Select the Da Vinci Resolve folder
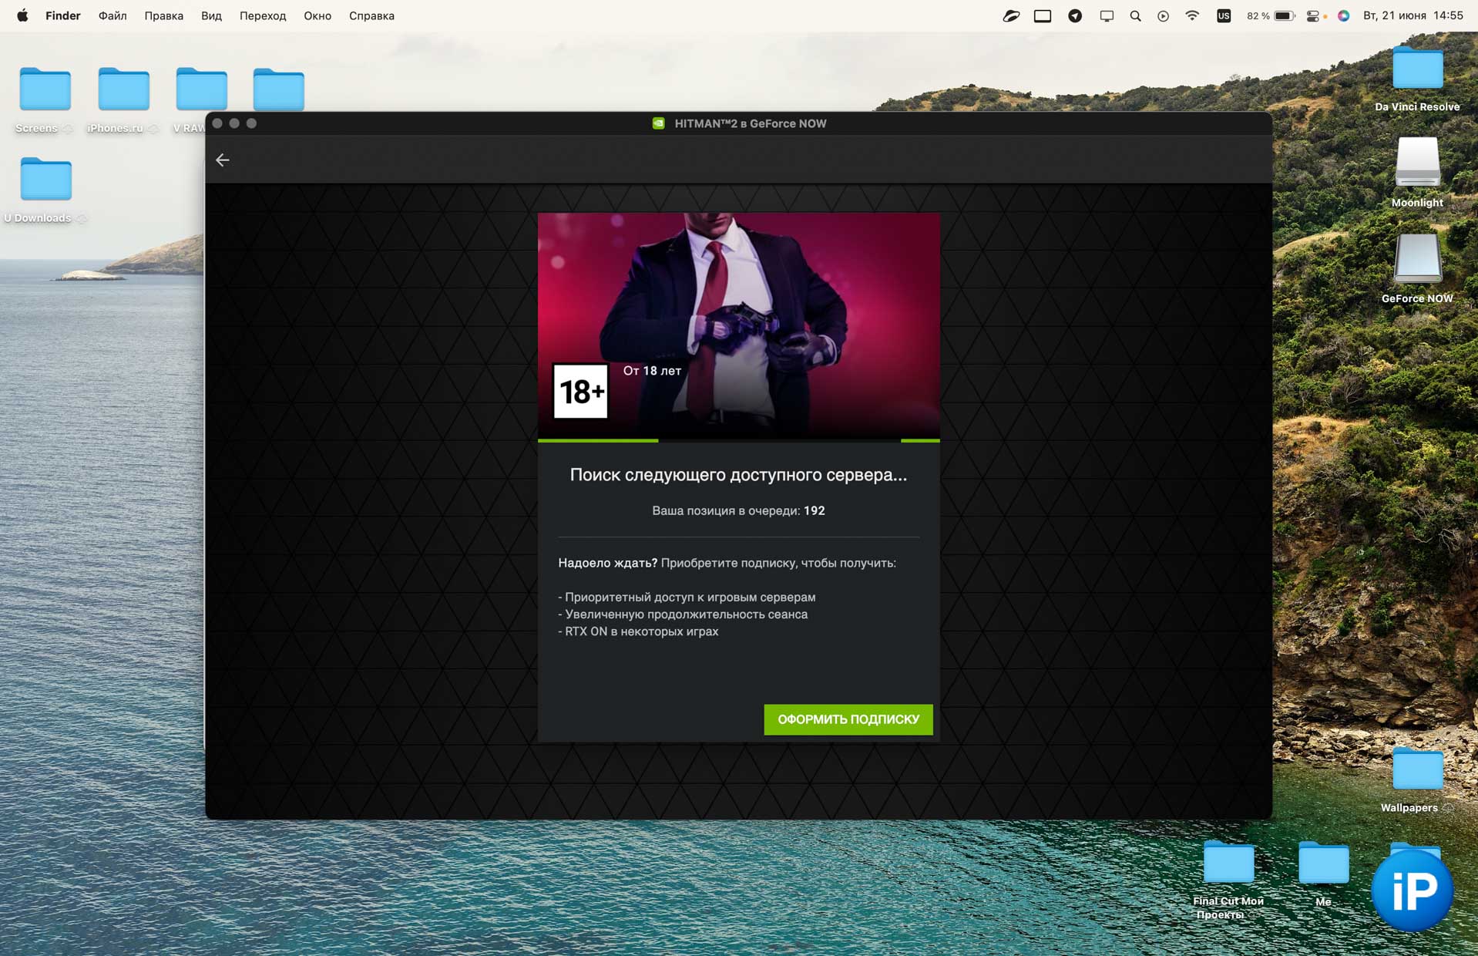Viewport: 1478px width, 956px height. [1417, 68]
